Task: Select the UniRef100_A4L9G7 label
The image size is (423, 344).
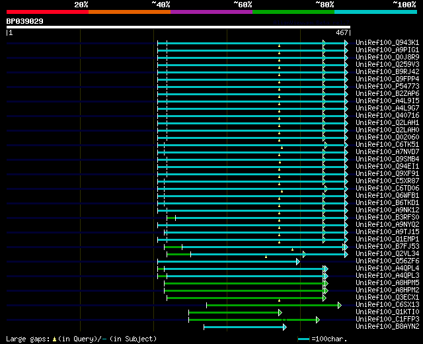Action: (387, 108)
